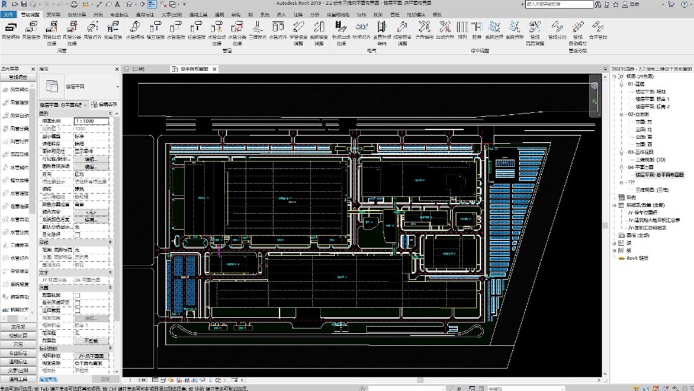
Task: Select the 水管构件 pipe fitting ribbon tool
Action: [135, 30]
